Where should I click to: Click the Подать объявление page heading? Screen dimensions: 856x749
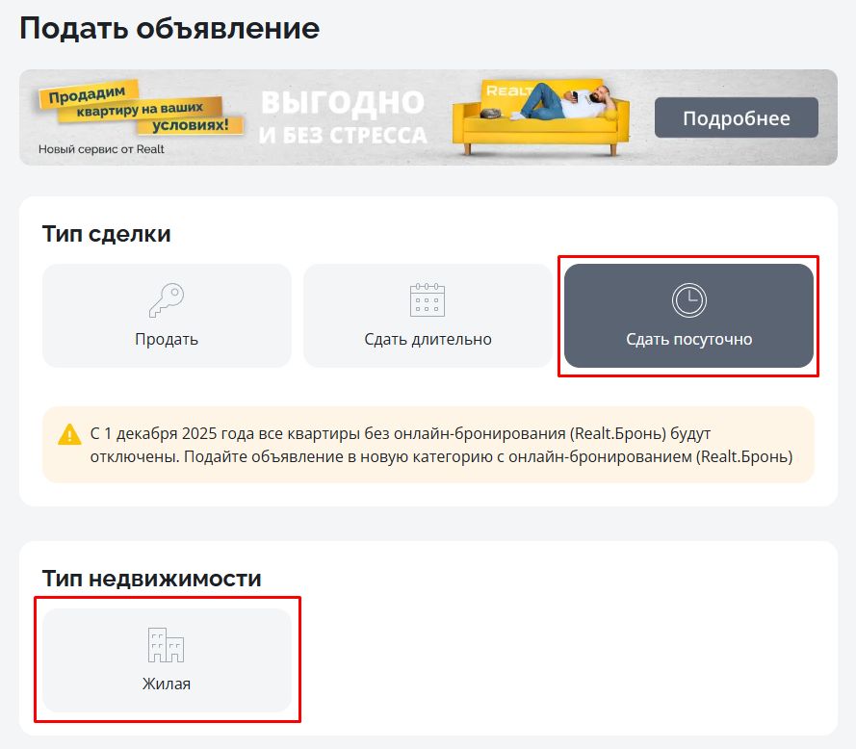point(169,28)
